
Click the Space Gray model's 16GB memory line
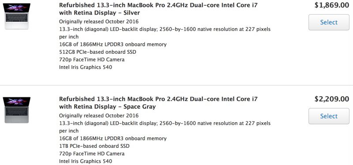click(113, 138)
